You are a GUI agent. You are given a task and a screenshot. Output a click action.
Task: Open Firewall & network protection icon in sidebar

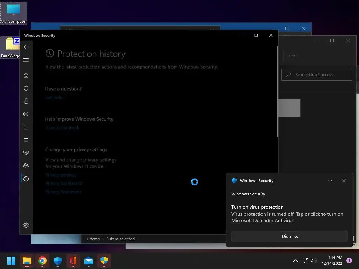[26, 114]
